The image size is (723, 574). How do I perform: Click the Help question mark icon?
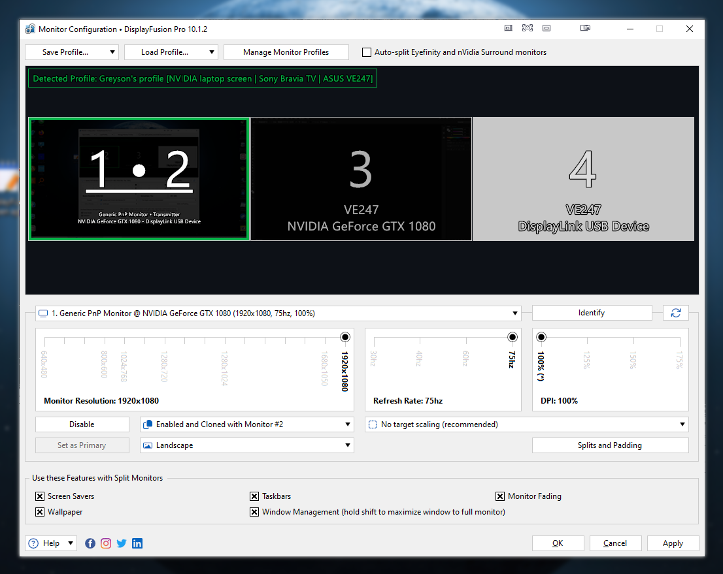pos(33,543)
